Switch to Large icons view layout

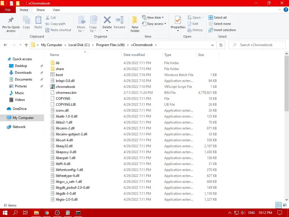[x=285, y=205]
